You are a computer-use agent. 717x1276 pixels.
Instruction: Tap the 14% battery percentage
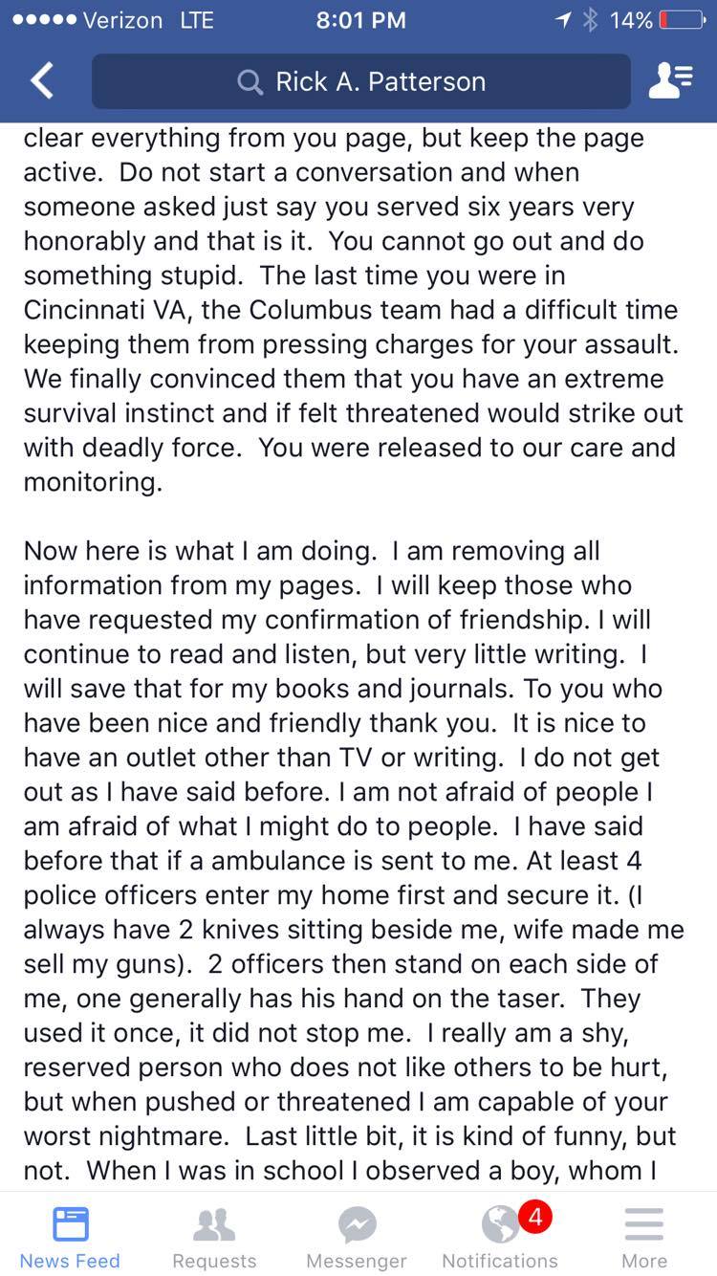[631, 20]
